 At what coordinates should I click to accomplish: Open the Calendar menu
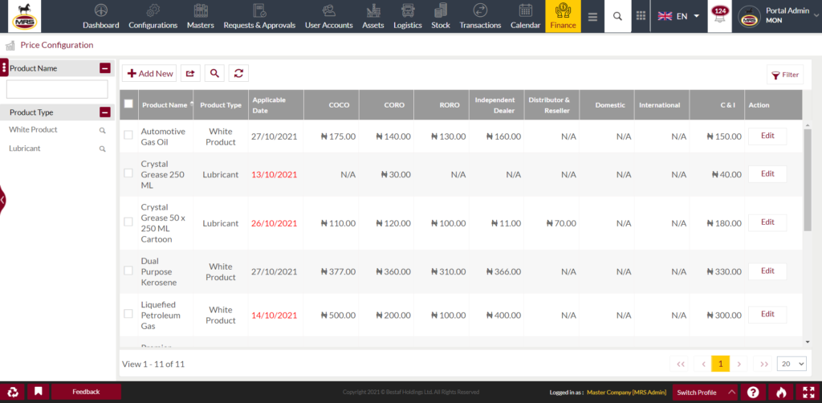click(525, 17)
